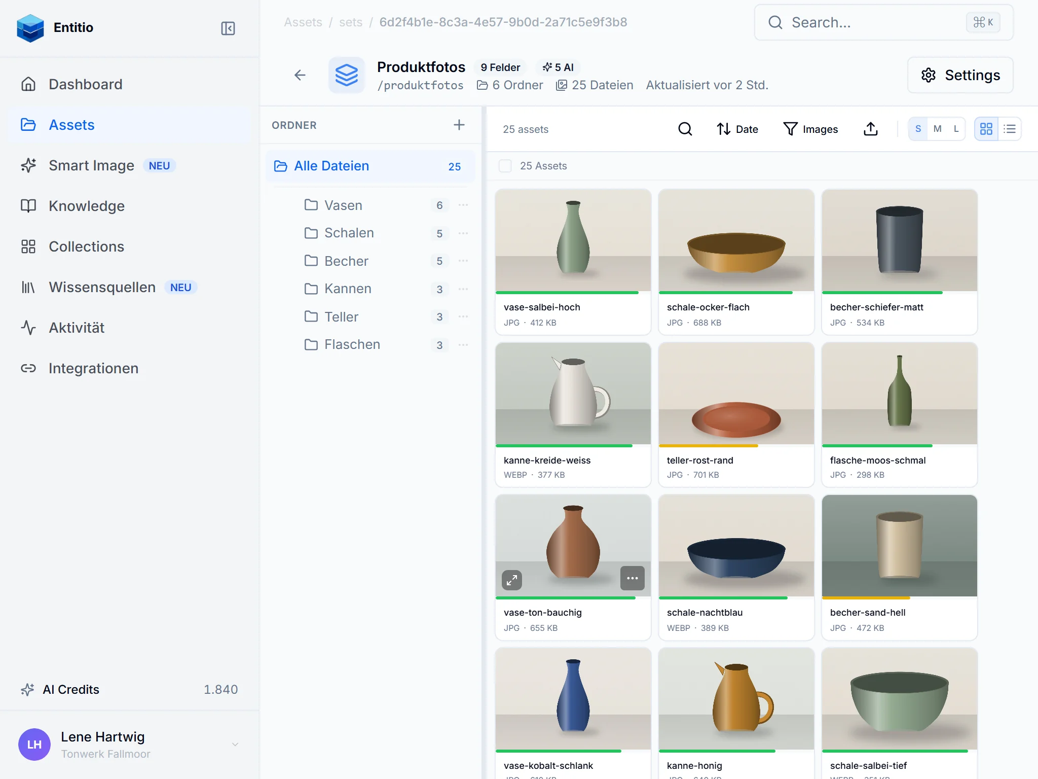Open the Images filter dropdown
This screenshot has width=1038, height=779.
click(810, 129)
